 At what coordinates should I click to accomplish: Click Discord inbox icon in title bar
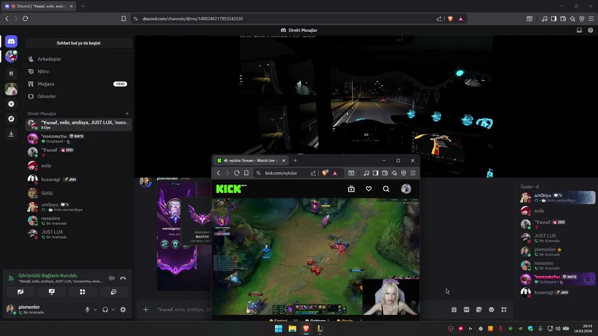[x=579, y=30]
